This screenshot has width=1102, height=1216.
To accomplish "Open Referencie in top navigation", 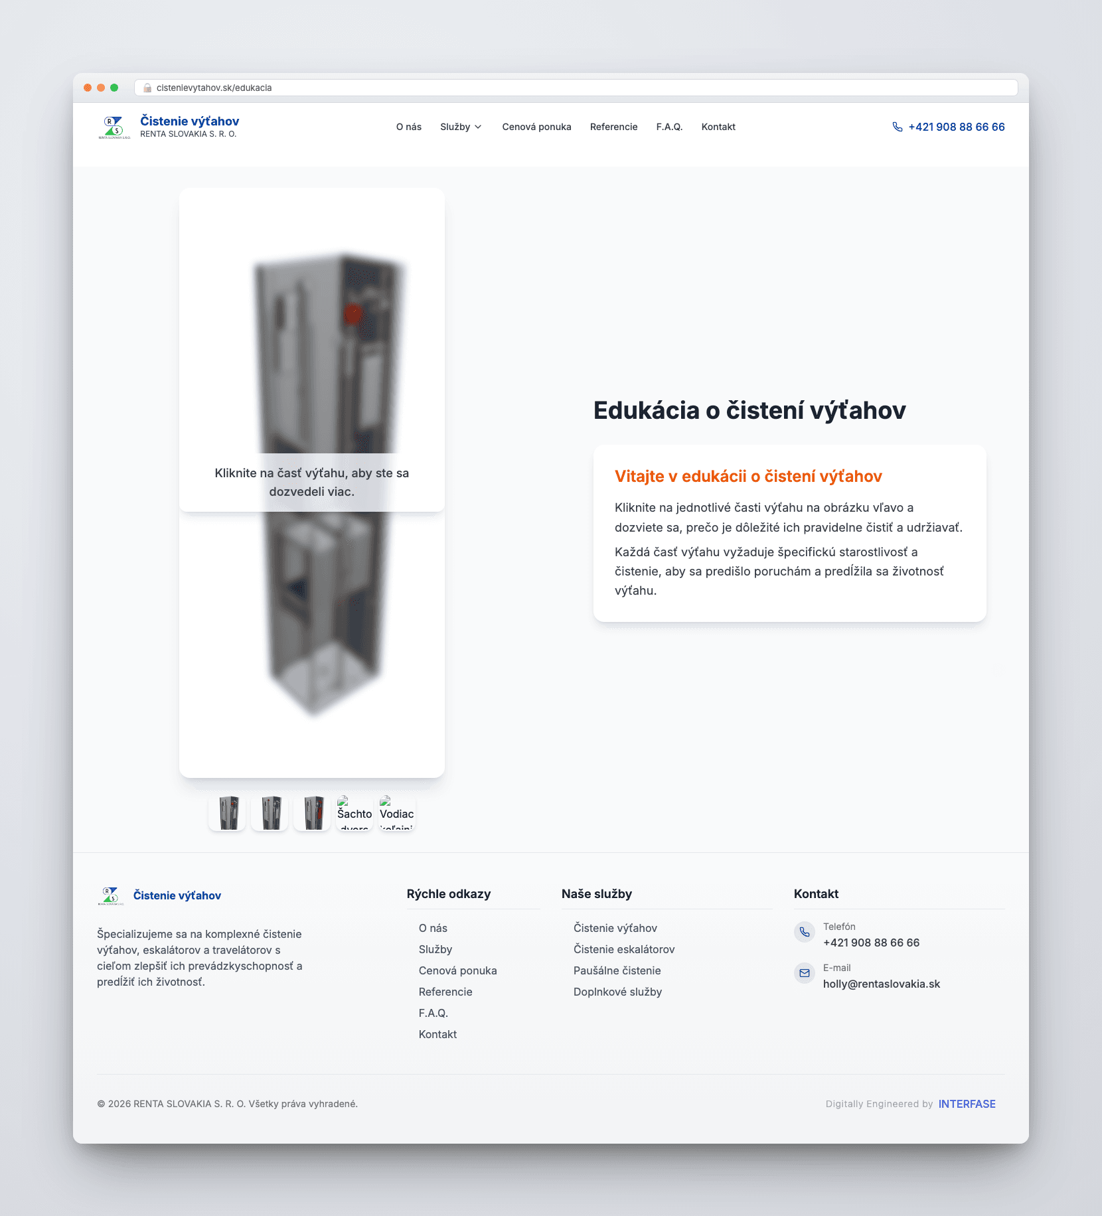I will click(613, 127).
